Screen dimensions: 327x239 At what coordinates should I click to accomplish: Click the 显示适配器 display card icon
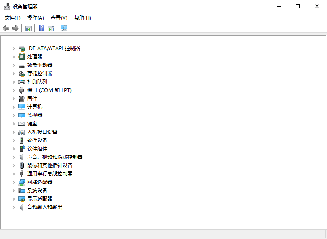22,199
